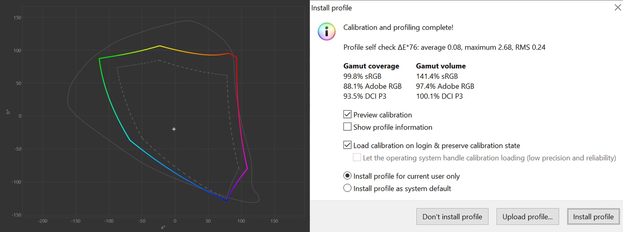Click the colorful information icon
The image size is (623, 232).
point(327,31)
